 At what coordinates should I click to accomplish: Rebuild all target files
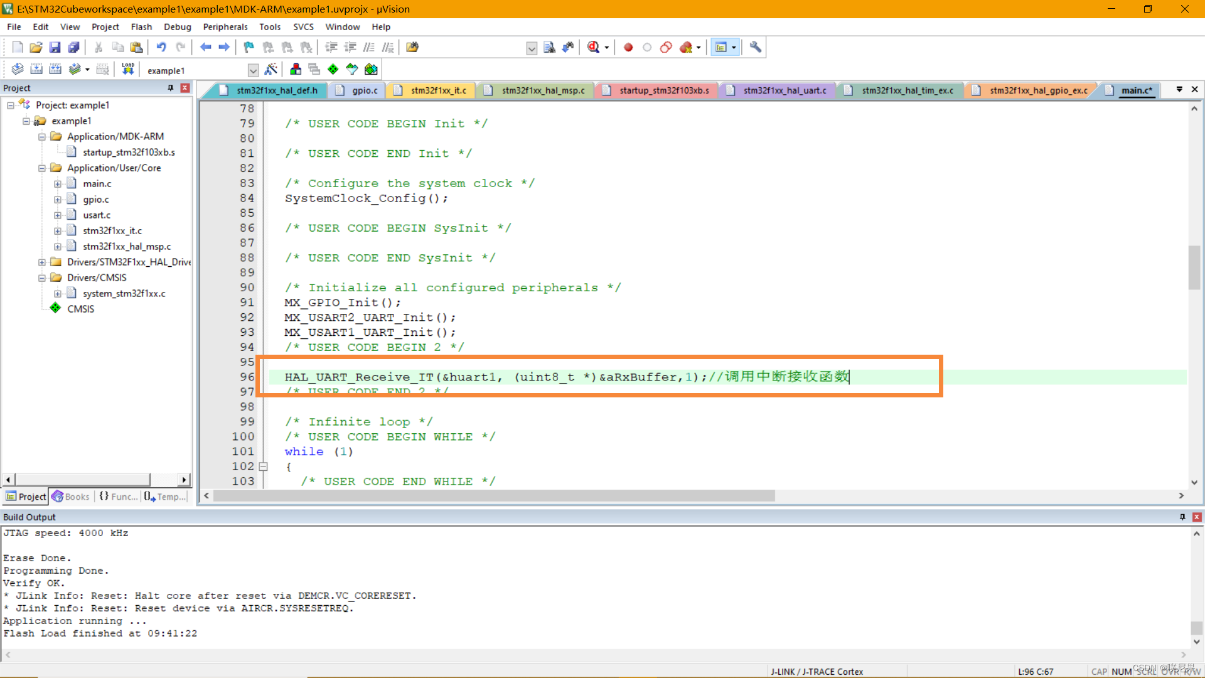(55, 69)
